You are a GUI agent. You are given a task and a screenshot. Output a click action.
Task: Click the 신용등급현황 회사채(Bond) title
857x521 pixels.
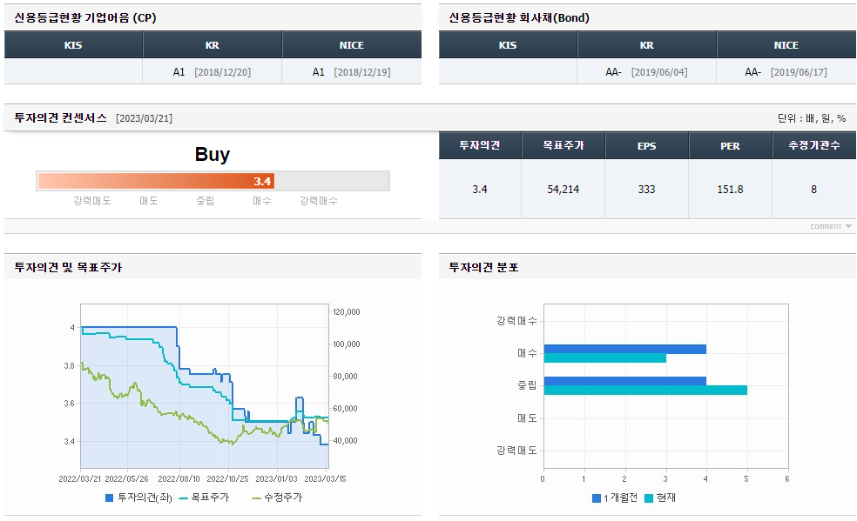519,17
